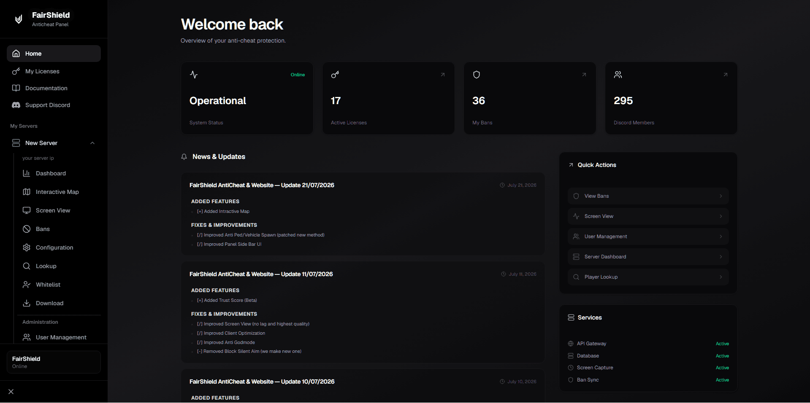Screen dimensions: 810x403
Task: Click the 'Added Intractive Map' changelog line
Action: pos(223,212)
